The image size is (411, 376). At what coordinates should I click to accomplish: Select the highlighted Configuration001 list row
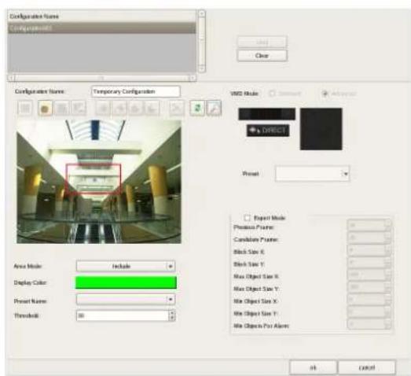click(x=102, y=28)
